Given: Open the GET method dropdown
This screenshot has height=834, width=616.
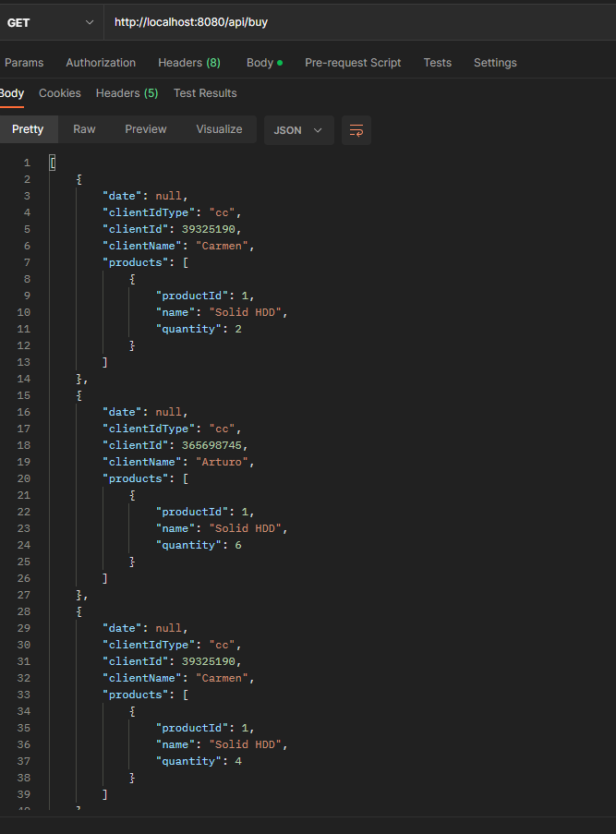Looking at the screenshot, I should point(50,22).
